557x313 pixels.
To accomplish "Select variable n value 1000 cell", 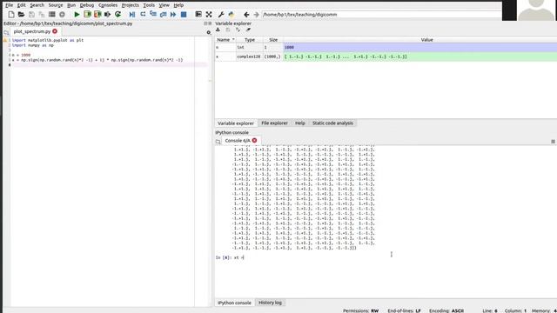I will tap(419, 47).
